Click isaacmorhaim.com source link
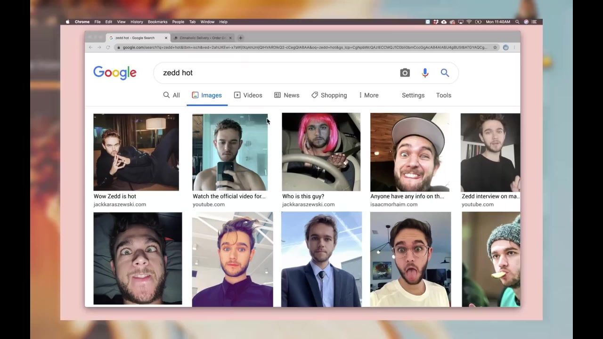This screenshot has height=339, width=603. [x=394, y=204]
